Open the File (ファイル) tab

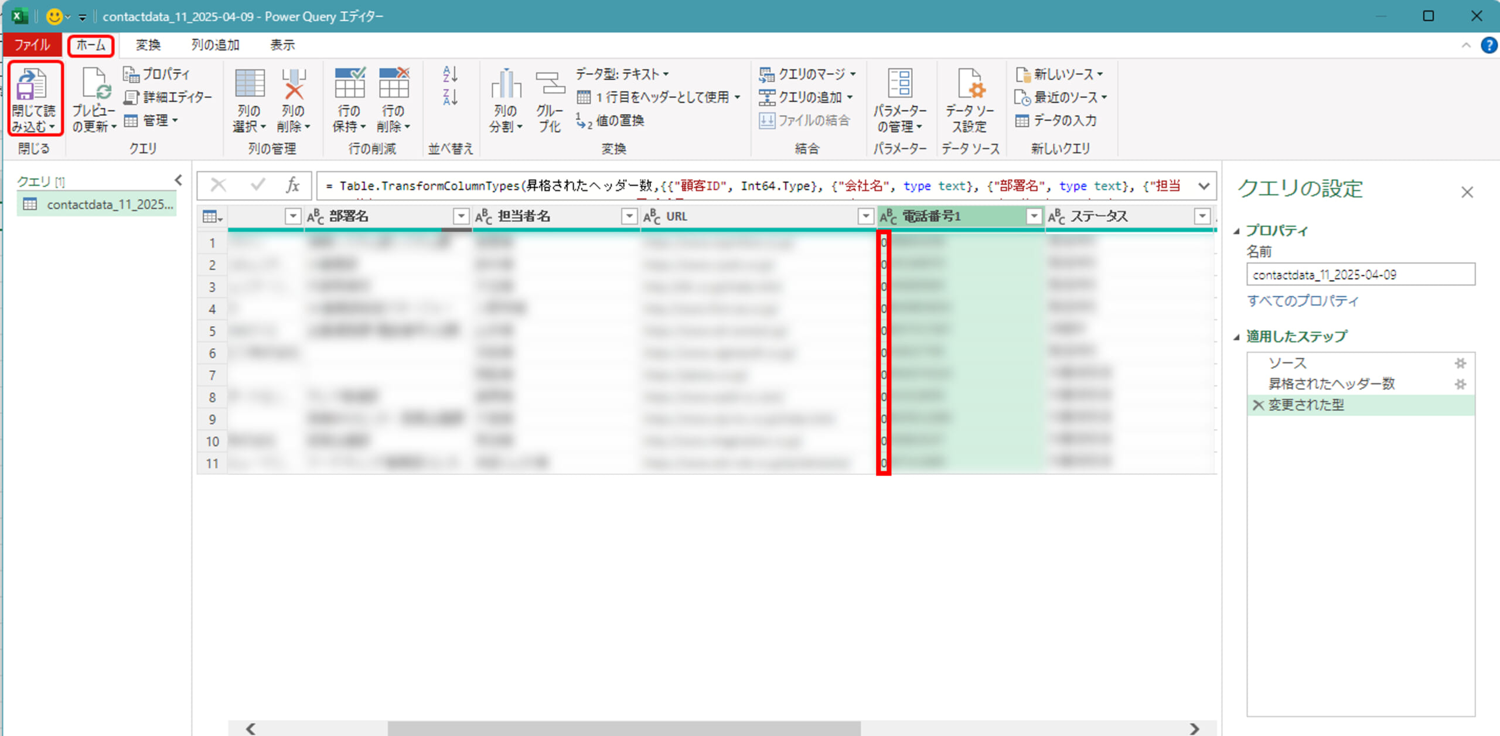pyautogui.click(x=32, y=45)
